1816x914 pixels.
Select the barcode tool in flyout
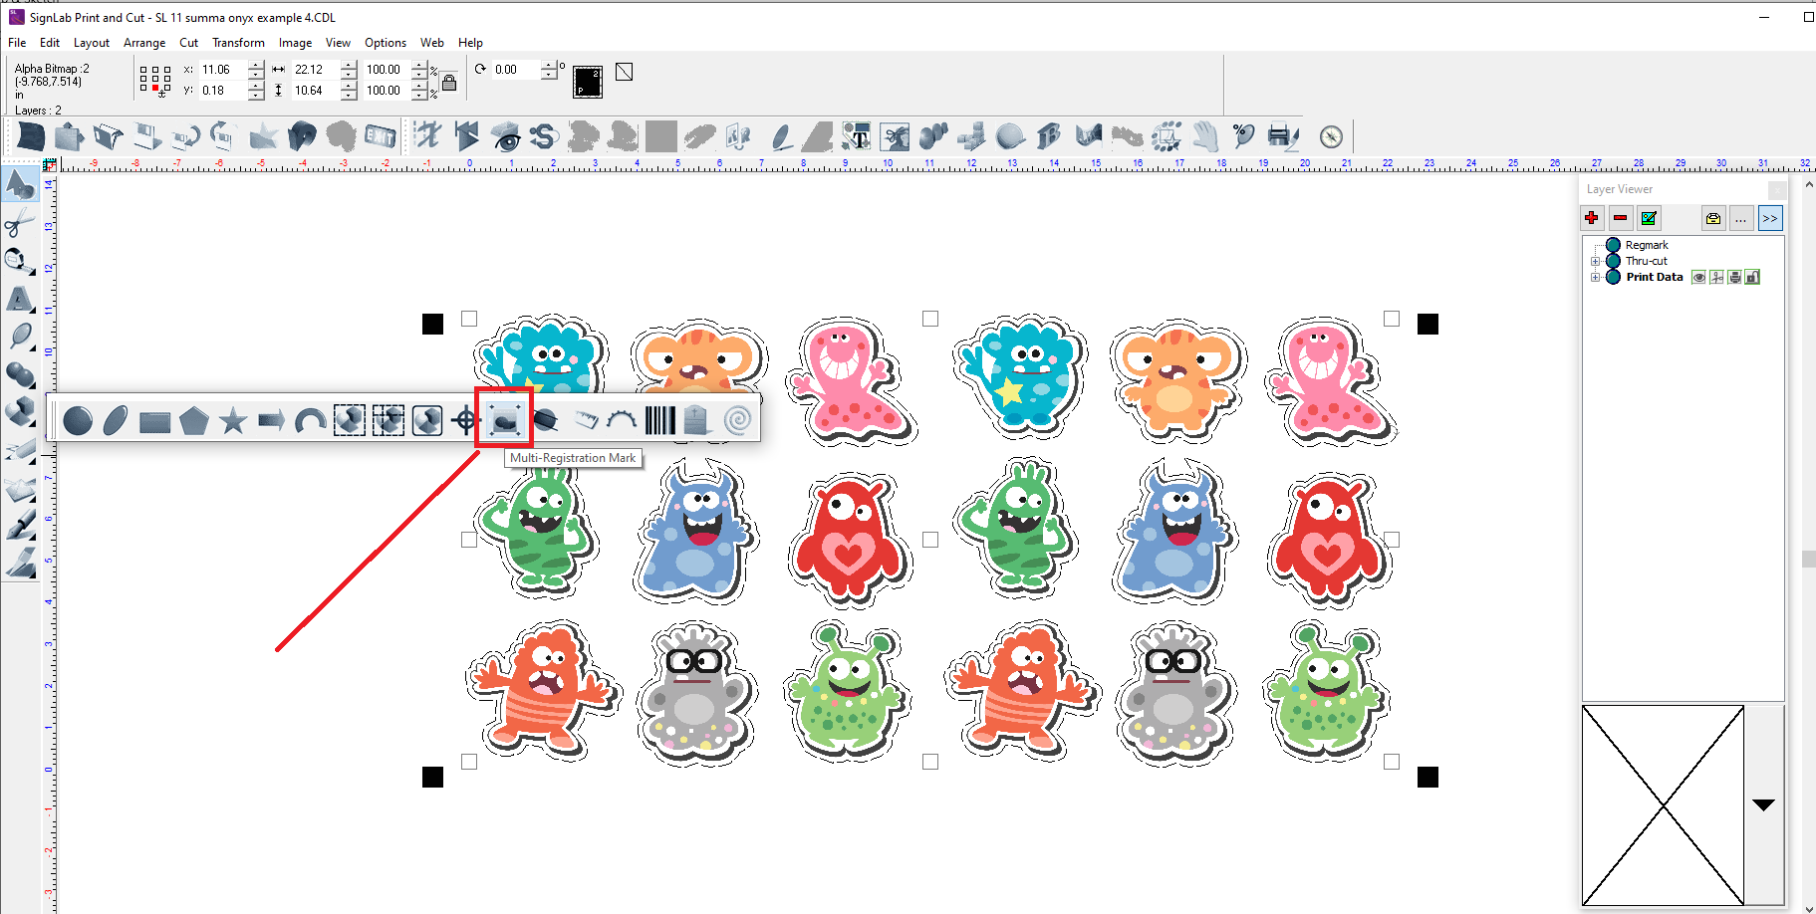(x=659, y=420)
